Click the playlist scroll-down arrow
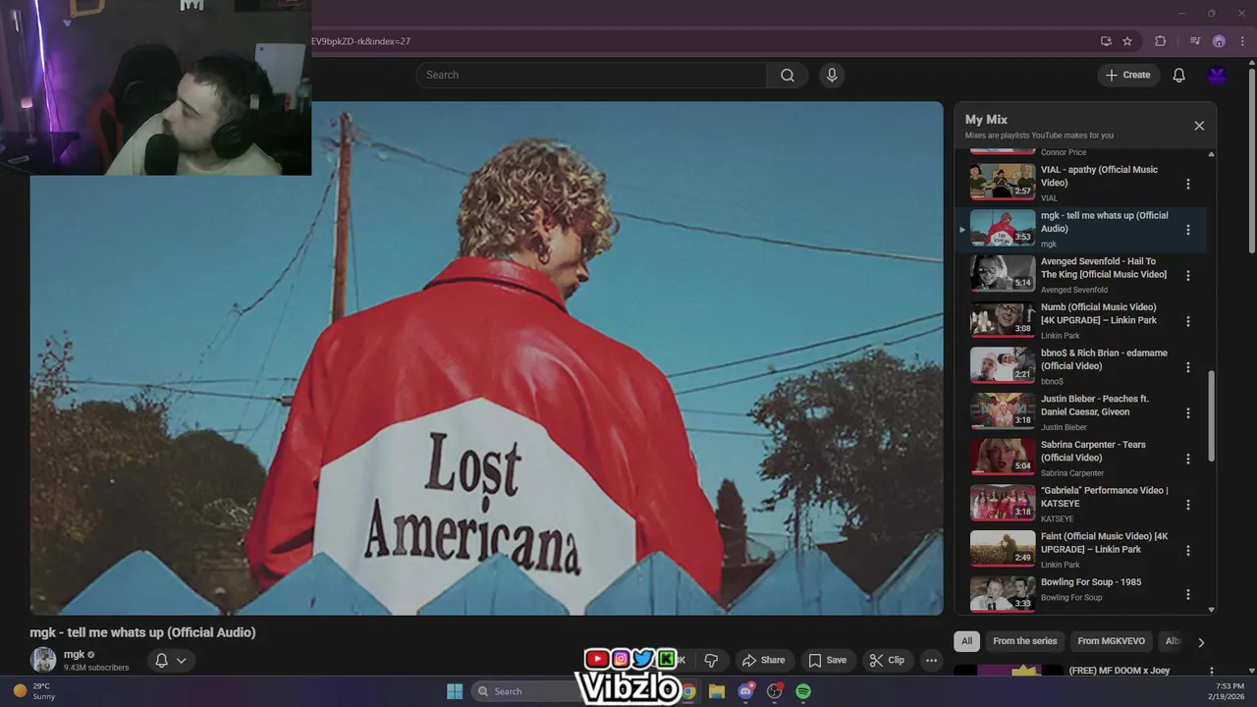The height and width of the screenshot is (707, 1257). [x=1211, y=610]
